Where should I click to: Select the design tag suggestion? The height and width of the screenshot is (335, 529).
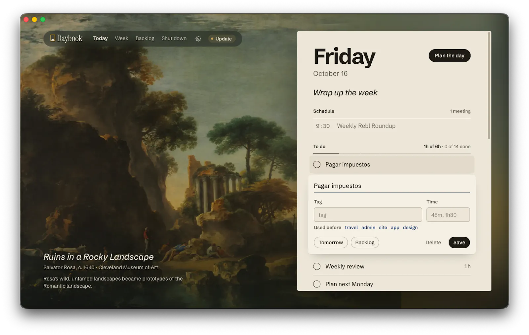point(410,227)
